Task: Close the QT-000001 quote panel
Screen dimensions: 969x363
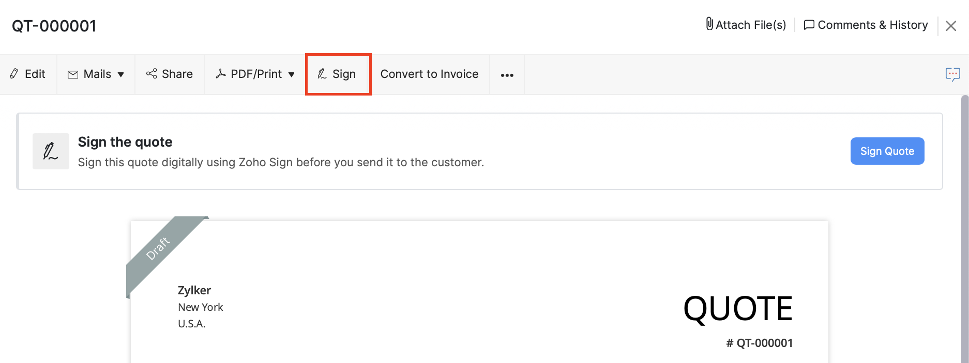Action: click(x=950, y=26)
